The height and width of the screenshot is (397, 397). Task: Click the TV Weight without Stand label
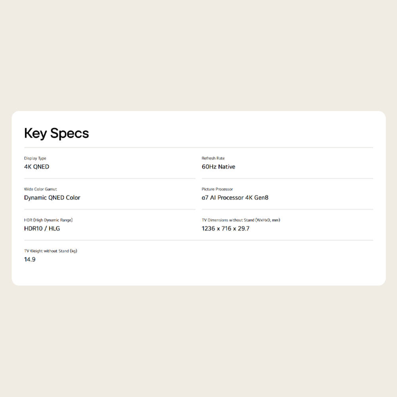click(50, 251)
